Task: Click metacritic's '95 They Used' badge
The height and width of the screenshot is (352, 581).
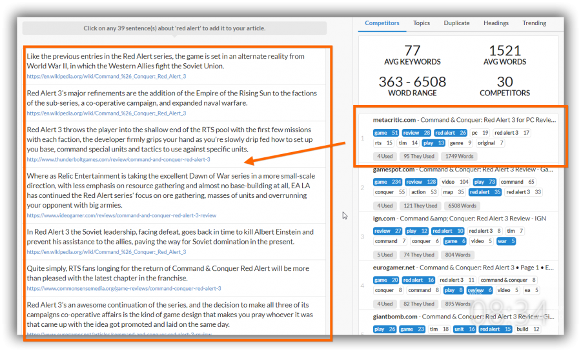Action: 419,157
